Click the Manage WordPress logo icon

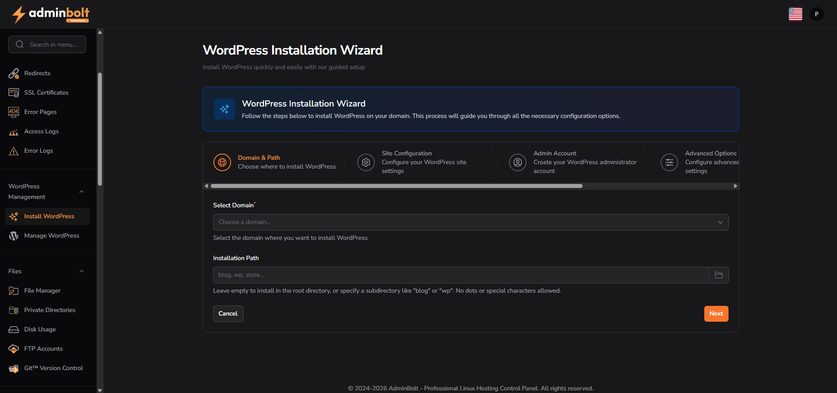coord(14,236)
